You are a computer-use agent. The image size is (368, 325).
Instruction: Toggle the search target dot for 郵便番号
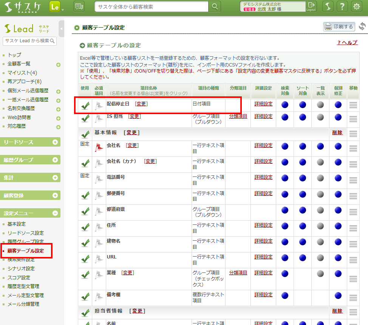[285, 194]
